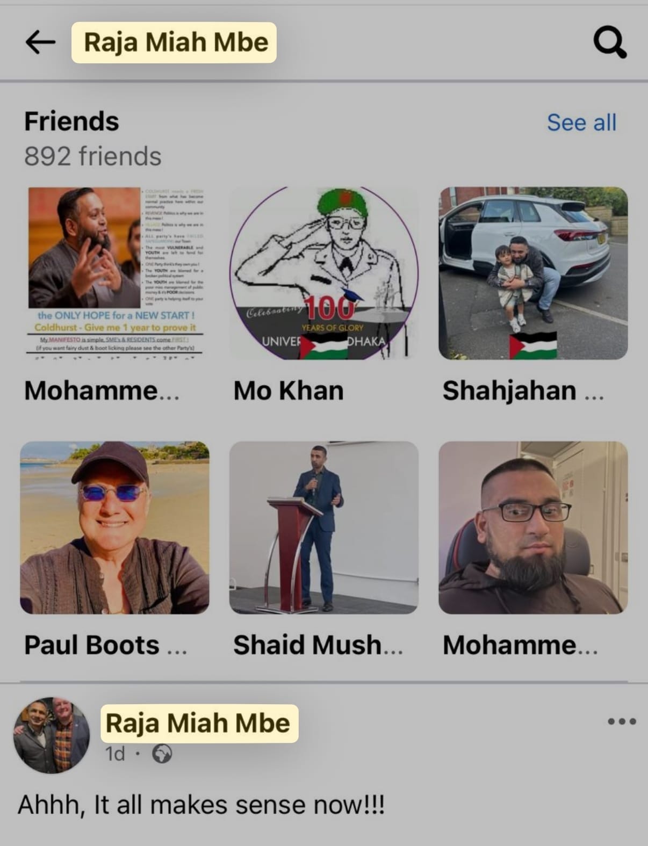Open the search magnifier icon
The width and height of the screenshot is (648, 846).
click(610, 42)
